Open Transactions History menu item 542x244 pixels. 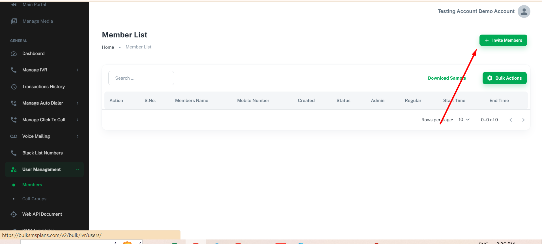44,87
